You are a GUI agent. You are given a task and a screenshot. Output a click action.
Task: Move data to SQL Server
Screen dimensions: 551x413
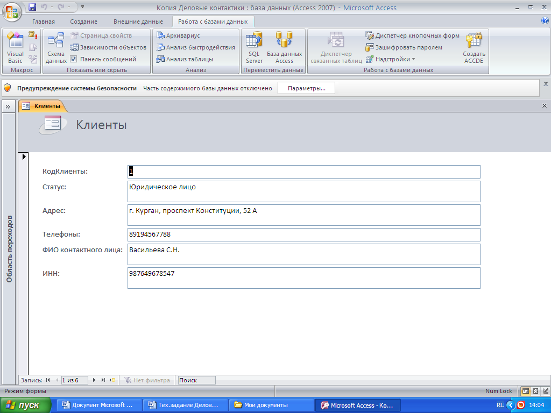254,48
